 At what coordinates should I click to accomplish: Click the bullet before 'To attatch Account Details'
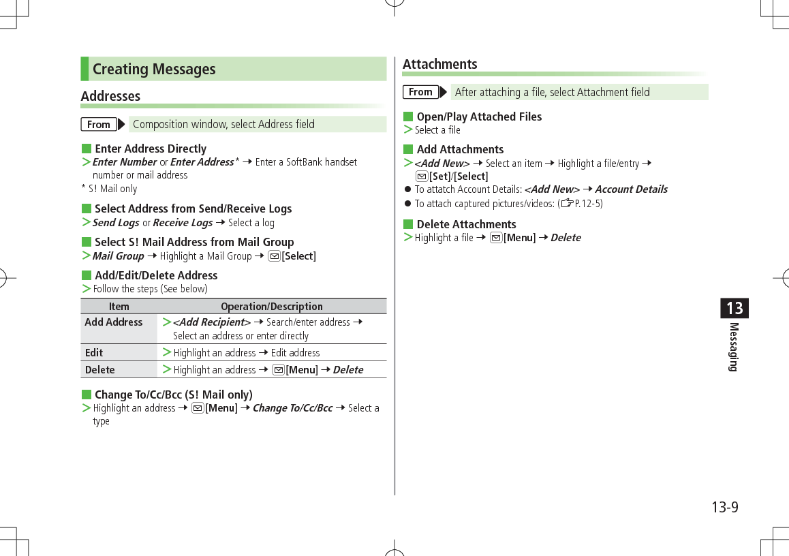tap(407, 190)
